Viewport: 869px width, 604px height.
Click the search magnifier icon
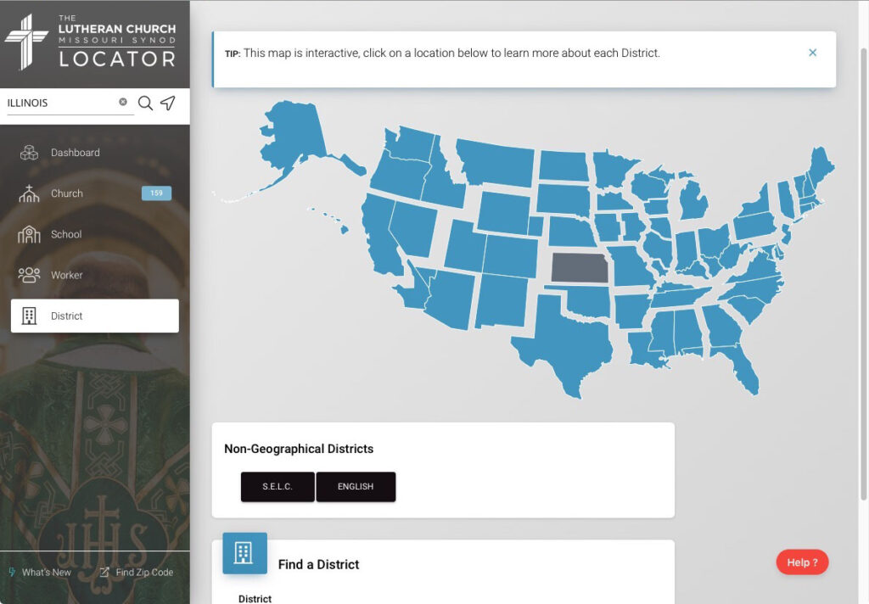(x=144, y=103)
